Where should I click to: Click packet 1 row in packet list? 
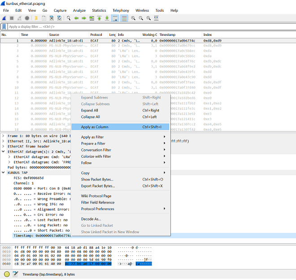(148, 41)
